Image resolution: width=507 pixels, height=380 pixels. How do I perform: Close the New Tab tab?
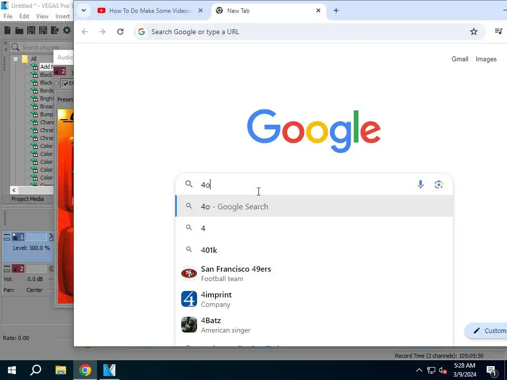point(318,10)
